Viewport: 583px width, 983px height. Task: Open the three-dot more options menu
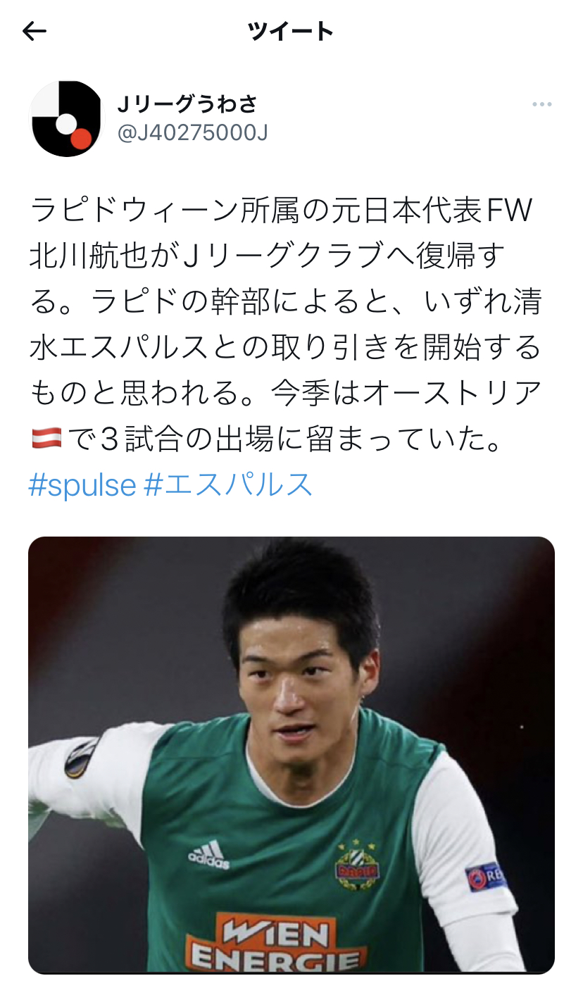tap(541, 105)
